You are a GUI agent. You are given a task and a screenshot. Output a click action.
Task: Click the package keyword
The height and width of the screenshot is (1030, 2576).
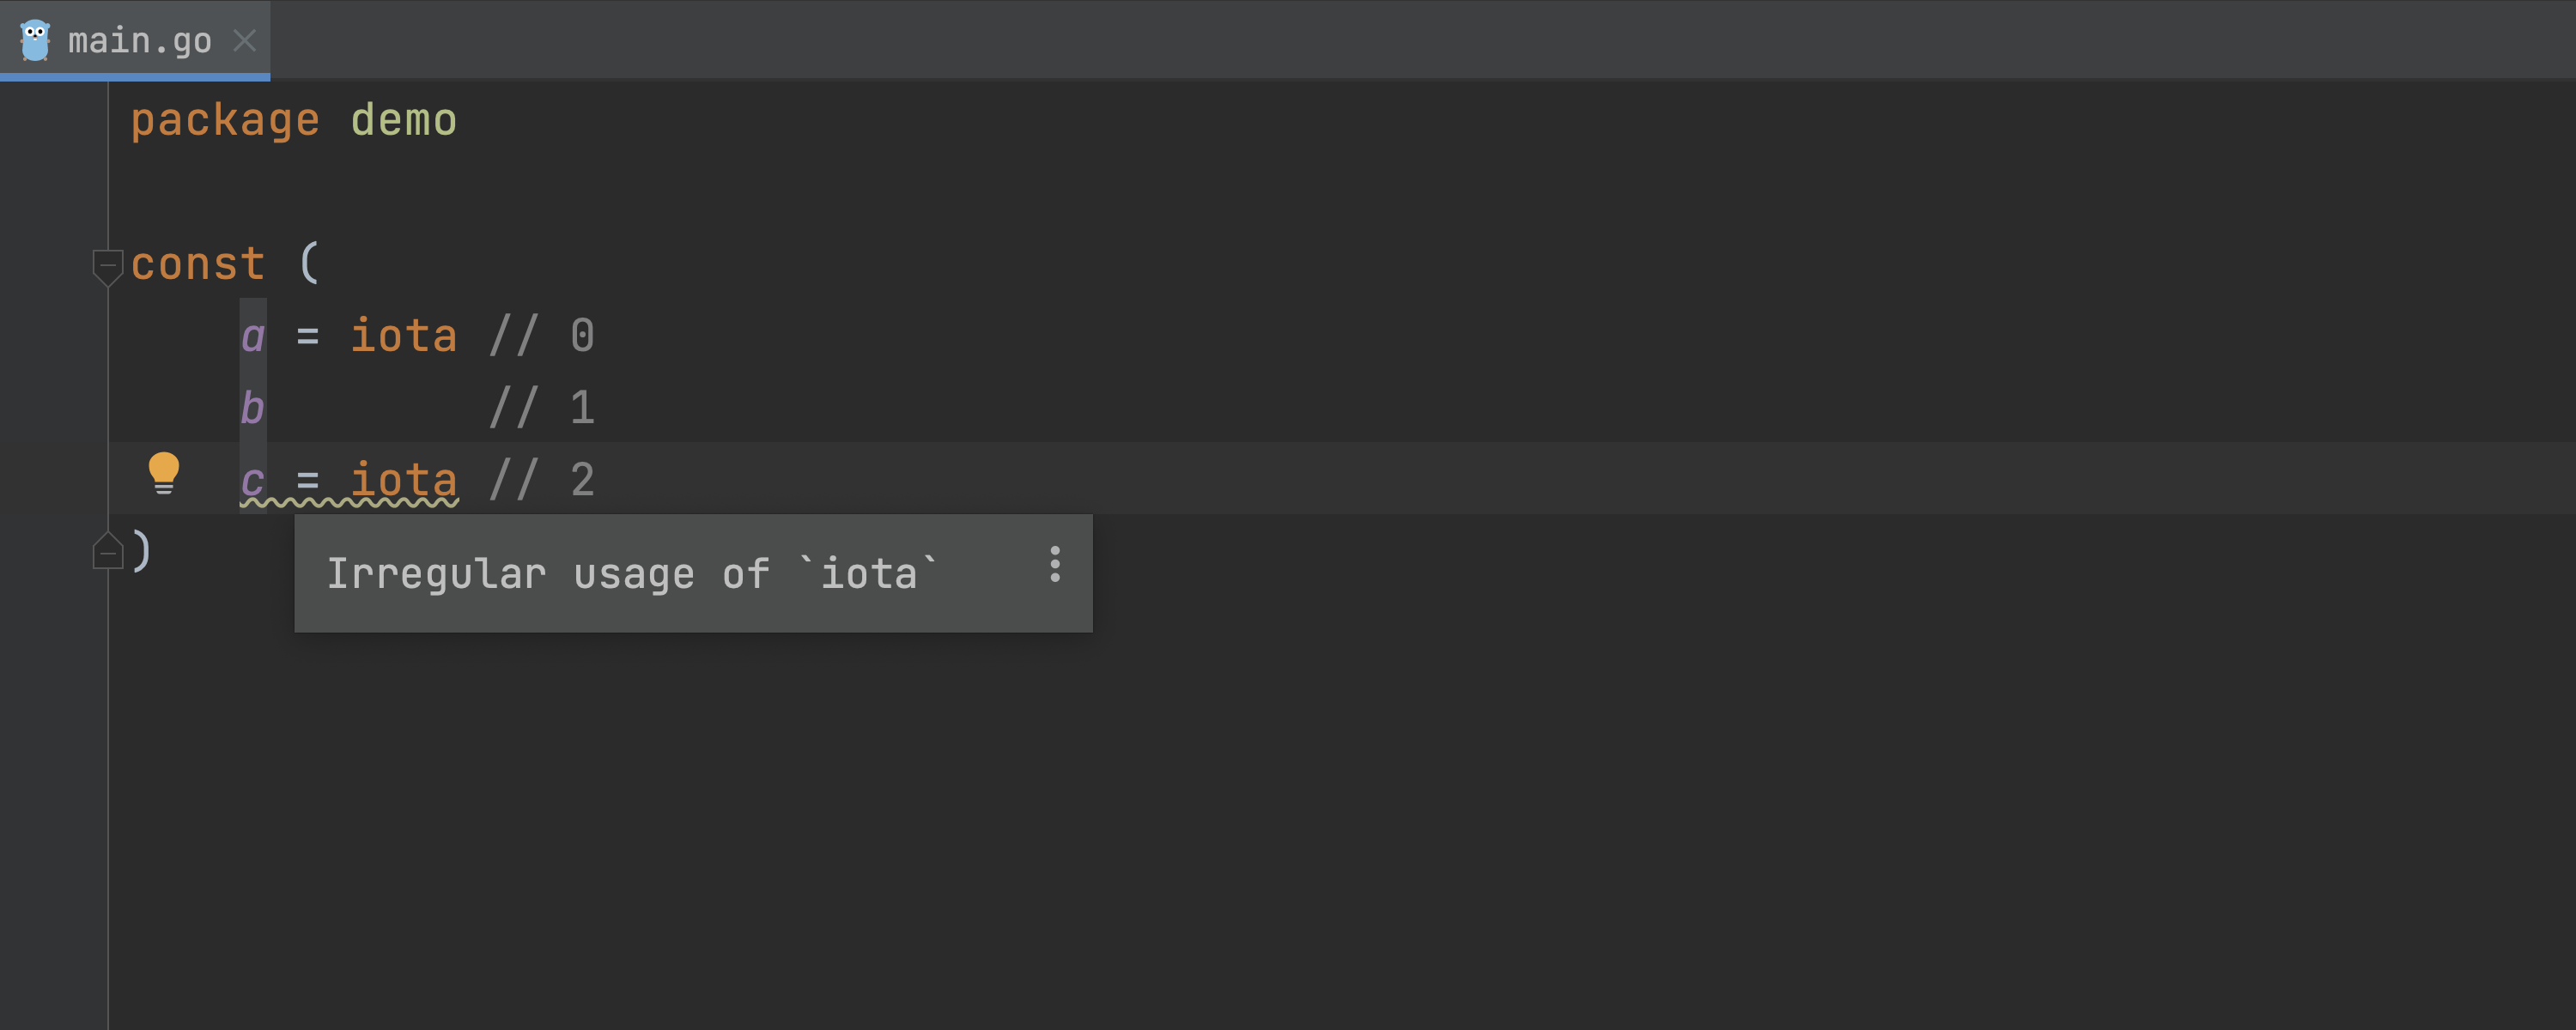point(225,120)
